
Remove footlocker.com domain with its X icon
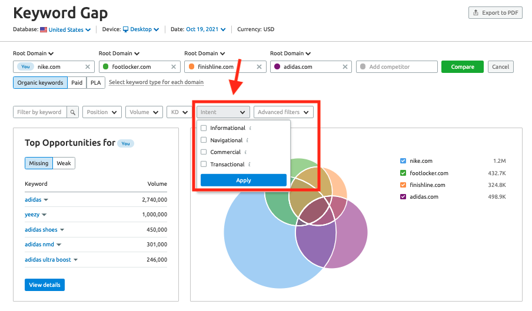pos(174,67)
